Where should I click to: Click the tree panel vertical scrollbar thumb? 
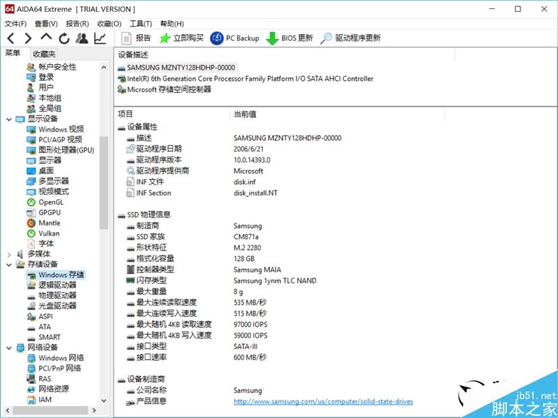(x=103, y=183)
